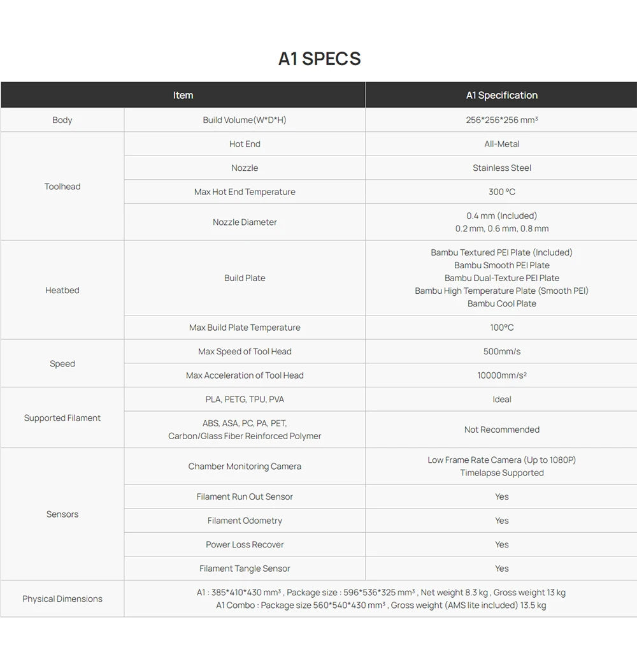This screenshot has width=637, height=659.
Task: Click the Bambu Cool Plate text
Action: pyautogui.click(x=502, y=303)
